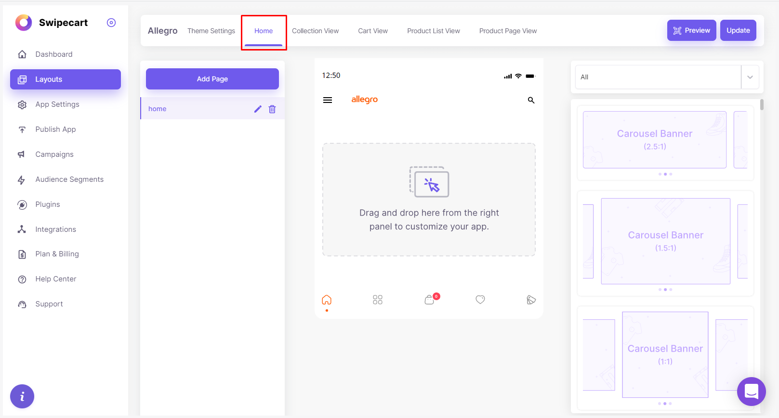The width and height of the screenshot is (779, 418).
Task: Tap the cart icon in preview bottom bar
Action: pos(429,300)
